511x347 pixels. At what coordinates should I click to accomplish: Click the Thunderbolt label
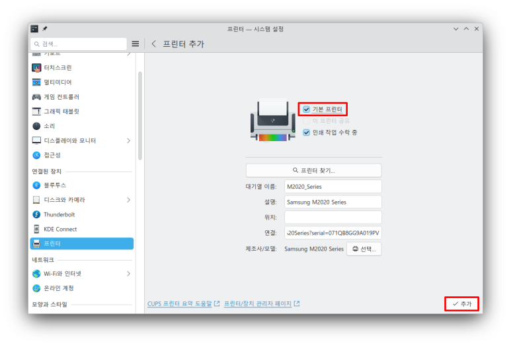point(59,214)
